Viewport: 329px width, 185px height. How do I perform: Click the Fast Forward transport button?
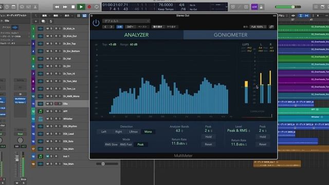[65, 7]
